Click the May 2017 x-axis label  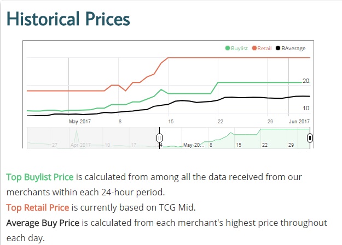point(80,121)
